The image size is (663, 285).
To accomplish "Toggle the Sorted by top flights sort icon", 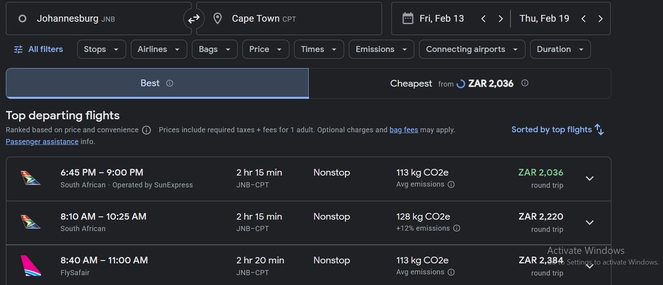I will 599,130.
